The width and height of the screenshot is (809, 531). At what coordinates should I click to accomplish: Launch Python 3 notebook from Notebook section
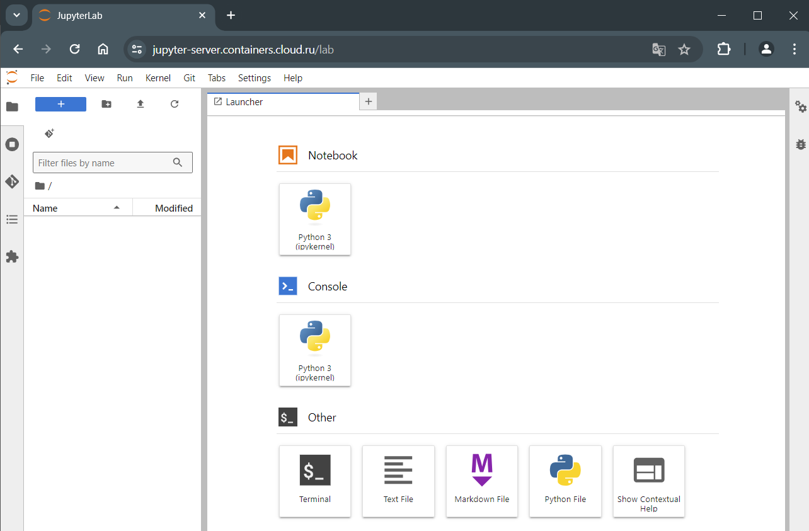(314, 219)
